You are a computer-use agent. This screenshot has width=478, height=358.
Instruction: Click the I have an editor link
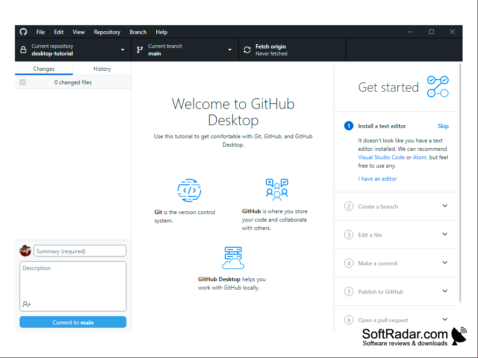coord(377,179)
